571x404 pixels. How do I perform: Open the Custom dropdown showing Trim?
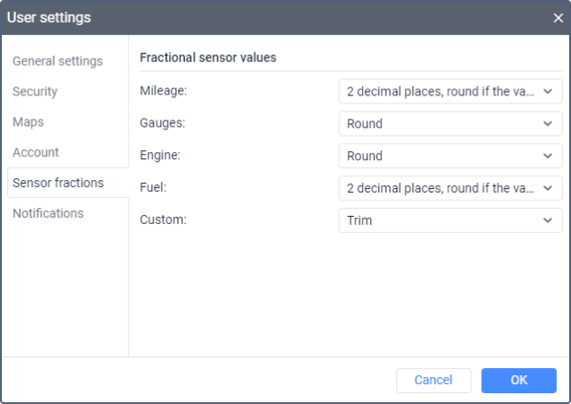450,220
